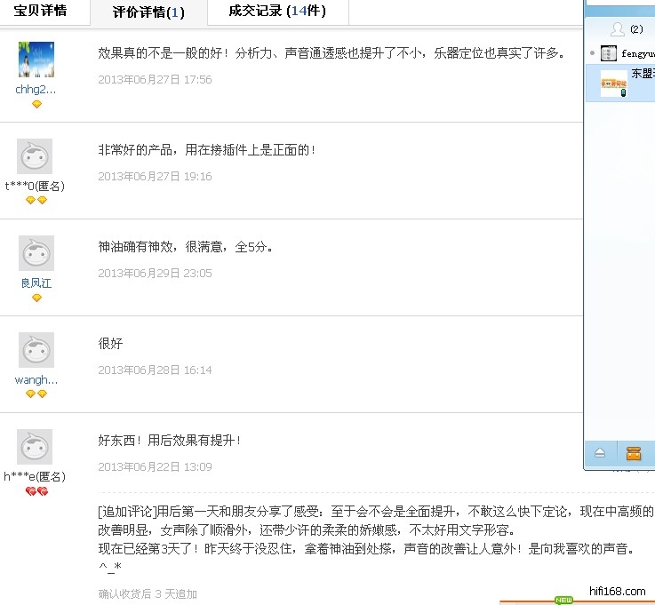
Task: Open the orange toolbox icon in chat panel
Action: click(634, 453)
